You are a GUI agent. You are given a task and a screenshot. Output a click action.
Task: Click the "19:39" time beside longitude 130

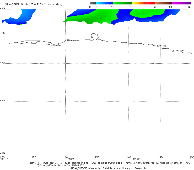pos(71,159)
